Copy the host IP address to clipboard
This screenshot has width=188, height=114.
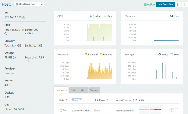pyautogui.click(x=24, y=18)
